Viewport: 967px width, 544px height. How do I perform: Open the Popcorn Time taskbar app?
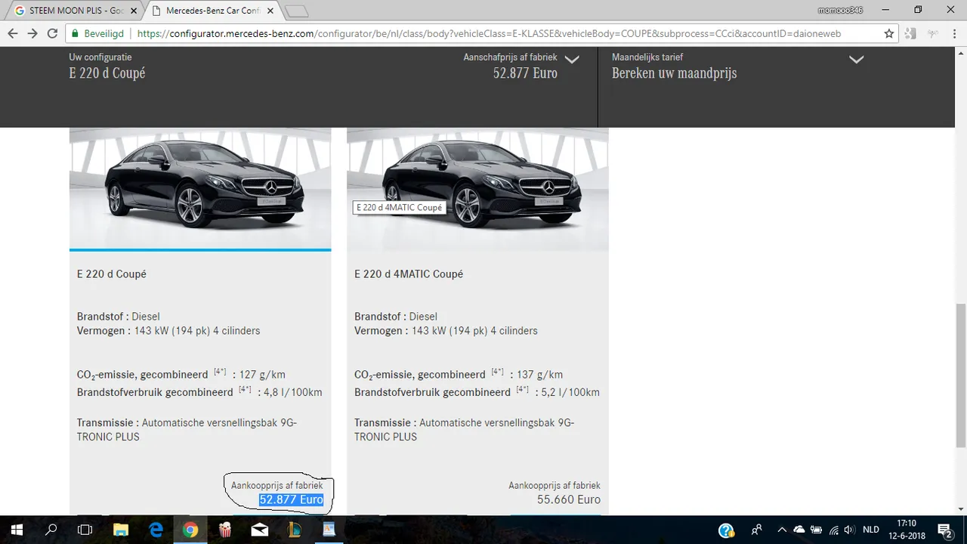(x=225, y=530)
